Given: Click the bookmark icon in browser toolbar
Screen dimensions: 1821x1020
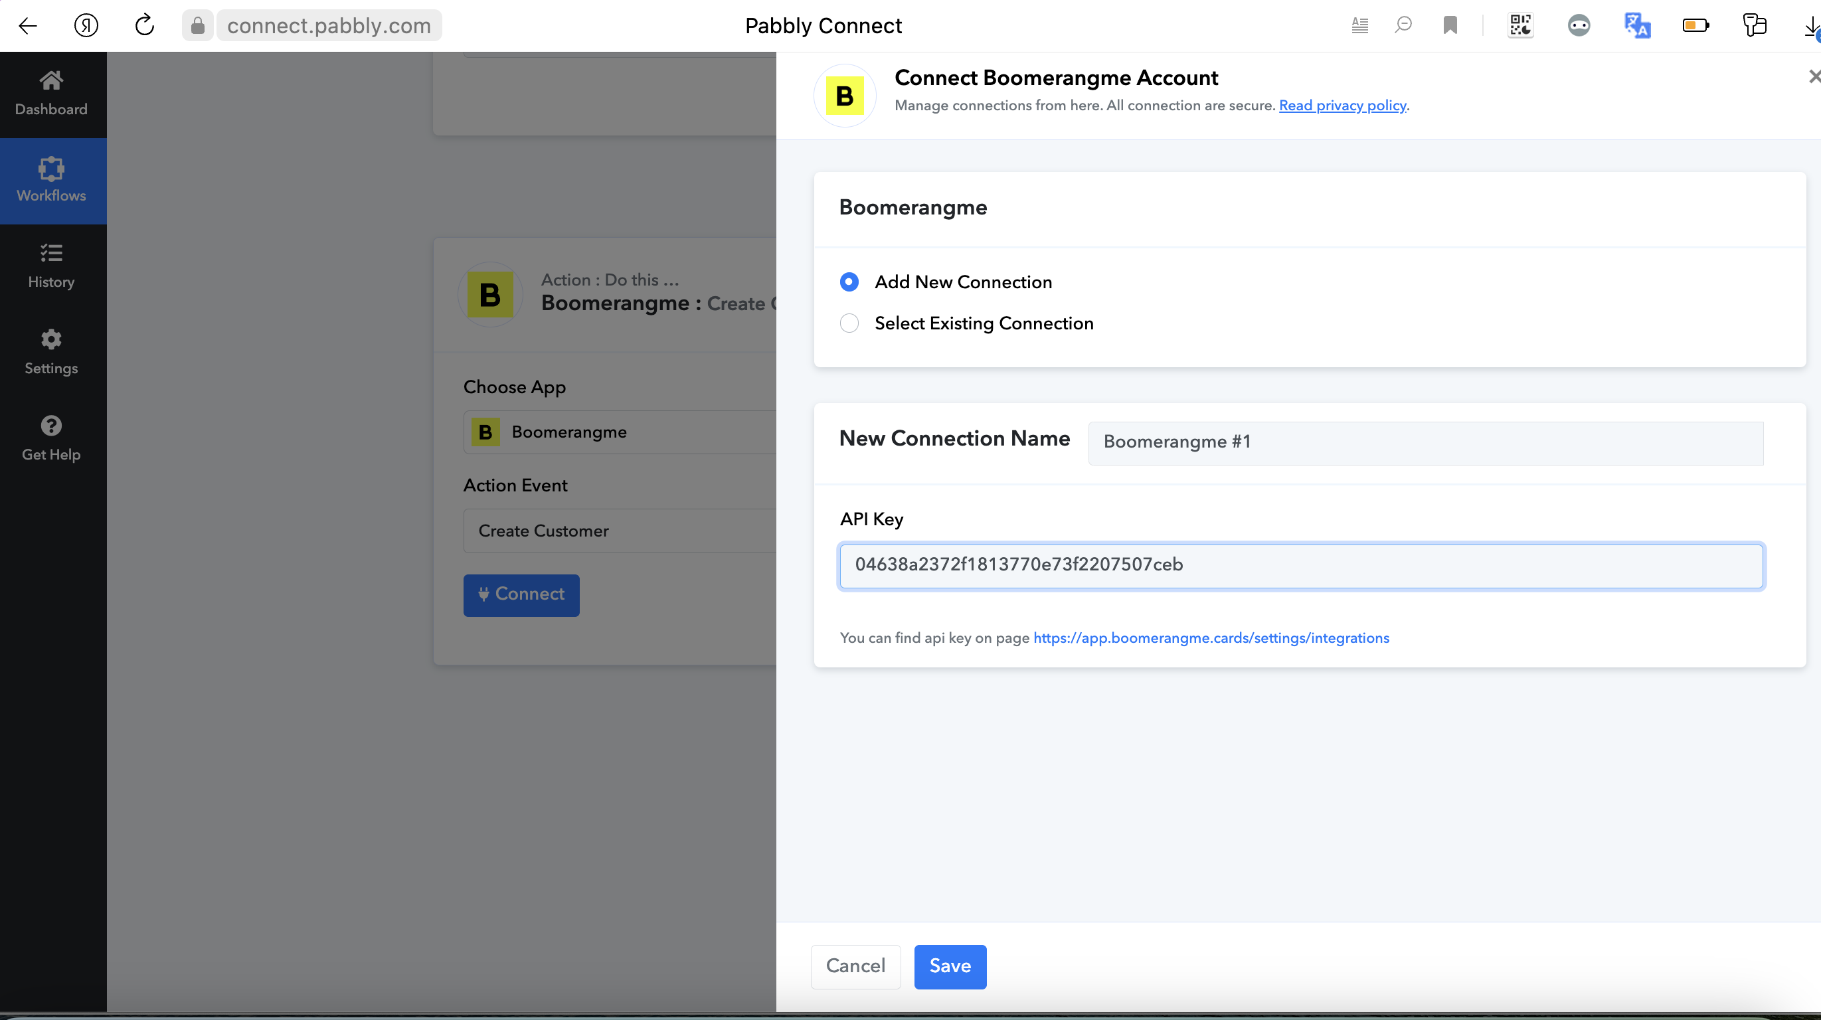Looking at the screenshot, I should (1450, 25).
